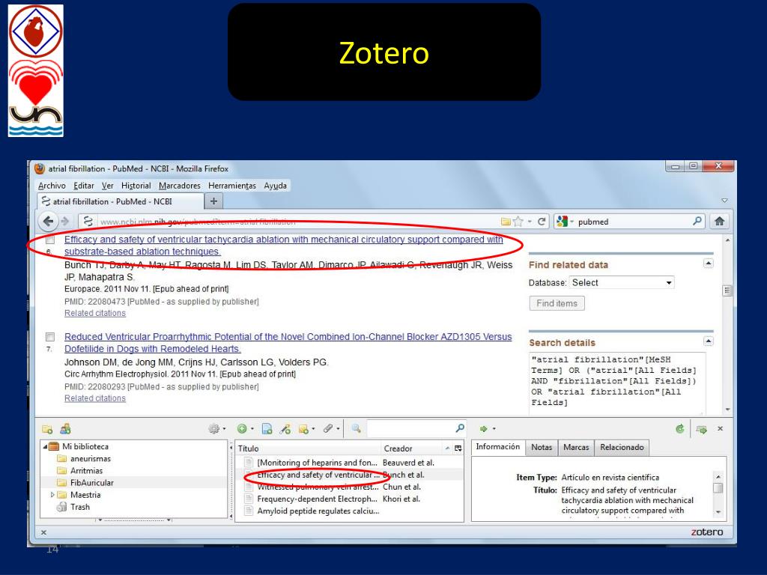Switch to the Marcas tab
The height and width of the screenshot is (575, 767).
(x=576, y=448)
